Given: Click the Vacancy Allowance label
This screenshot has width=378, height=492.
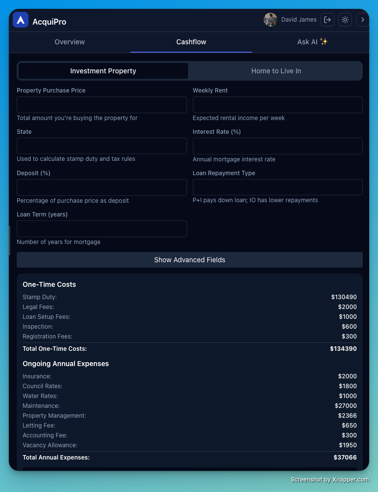Looking at the screenshot, I should pyautogui.click(x=50, y=445).
